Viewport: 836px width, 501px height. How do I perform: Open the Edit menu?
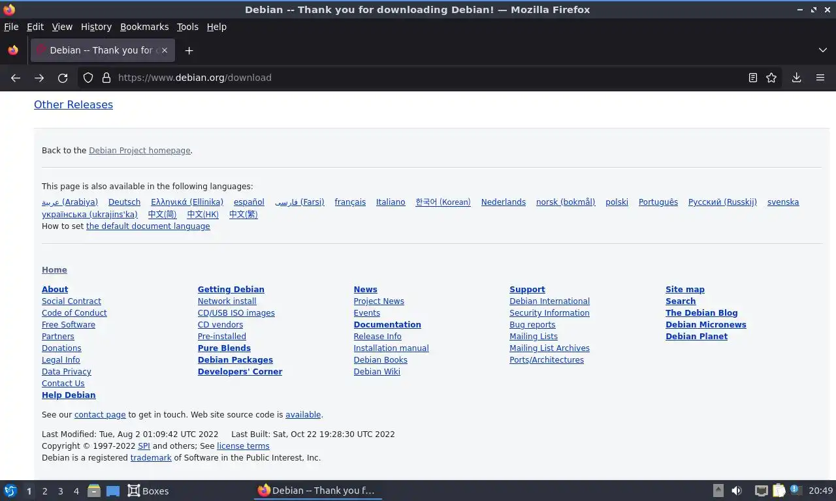point(35,27)
